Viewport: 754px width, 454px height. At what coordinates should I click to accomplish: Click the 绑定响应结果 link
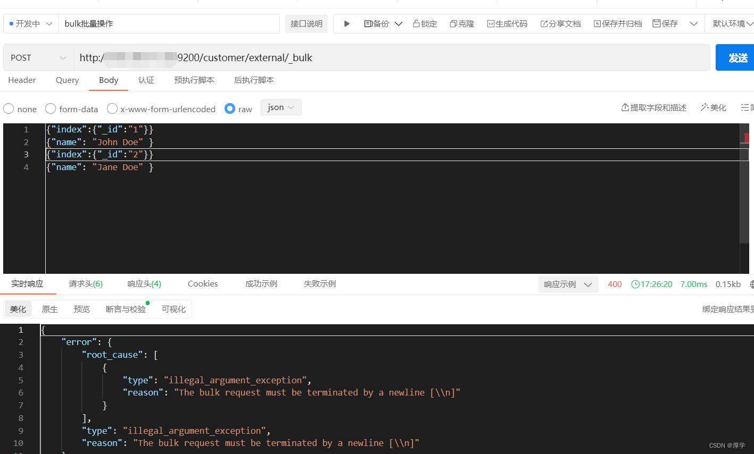(728, 309)
